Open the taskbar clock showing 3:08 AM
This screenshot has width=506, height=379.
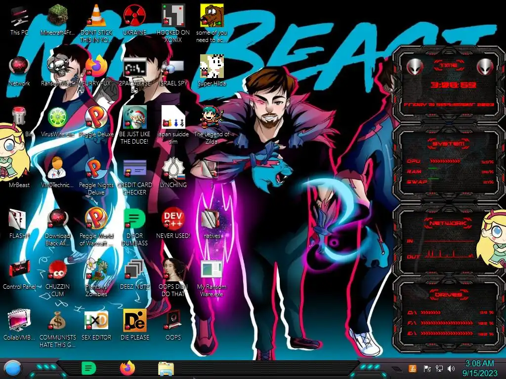point(479,368)
